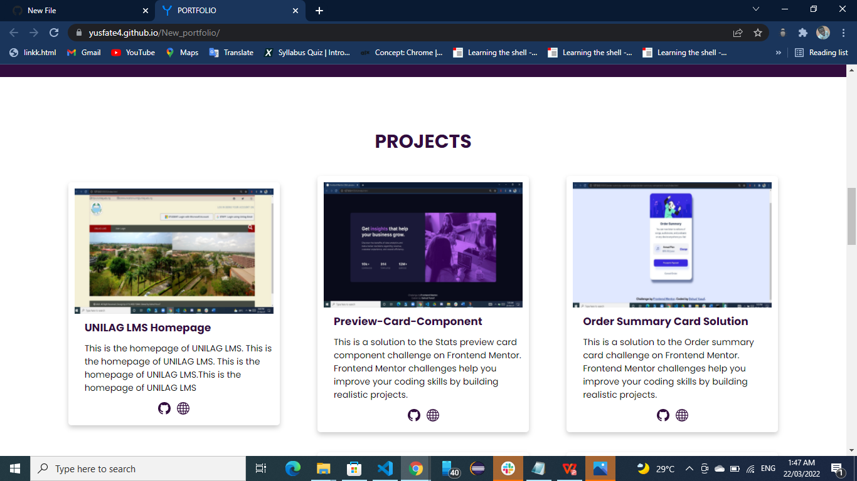
Task: Open Chrome's three-dot menu
Action: pos(843,33)
